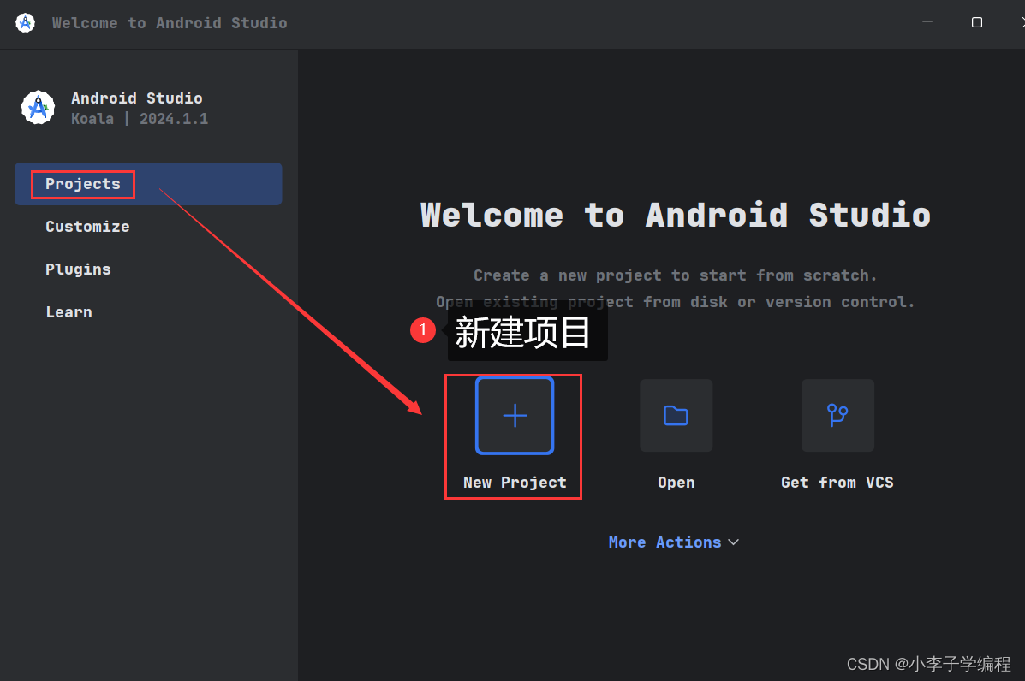1025x681 pixels.
Task: Click the Android Studio logo in the sidebar
Action: (x=38, y=107)
